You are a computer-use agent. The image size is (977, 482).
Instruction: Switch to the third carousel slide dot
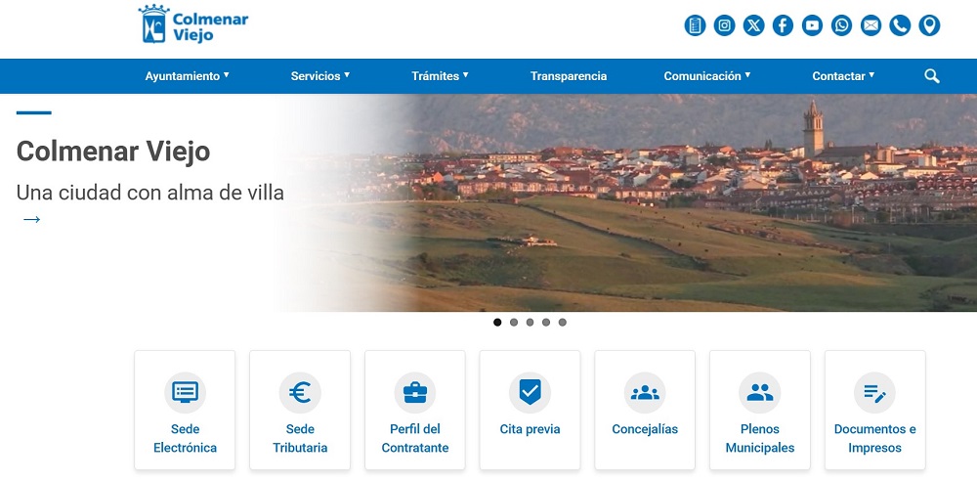point(530,322)
